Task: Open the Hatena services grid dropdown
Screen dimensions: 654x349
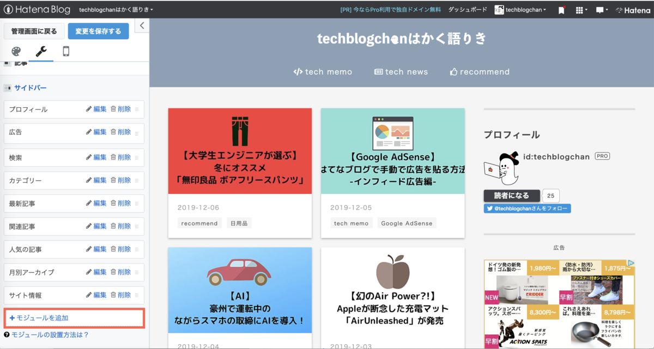Action: tap(581, 10)
